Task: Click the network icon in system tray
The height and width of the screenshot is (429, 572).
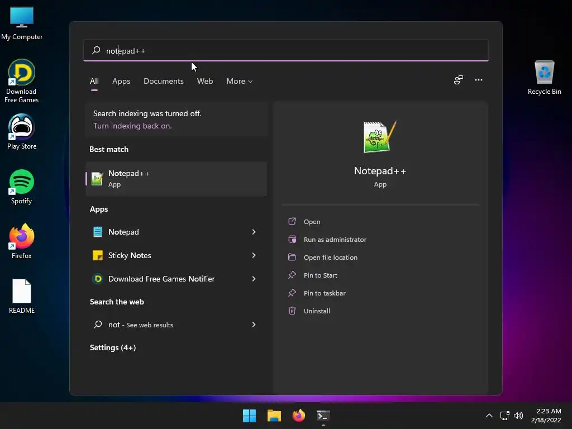Action: click(x=505, y=416)
